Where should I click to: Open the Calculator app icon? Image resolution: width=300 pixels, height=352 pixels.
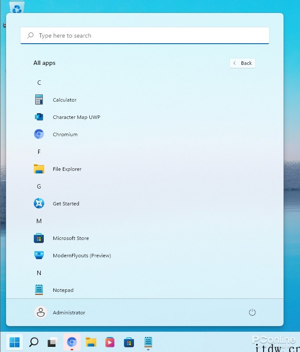pos(39,99)
